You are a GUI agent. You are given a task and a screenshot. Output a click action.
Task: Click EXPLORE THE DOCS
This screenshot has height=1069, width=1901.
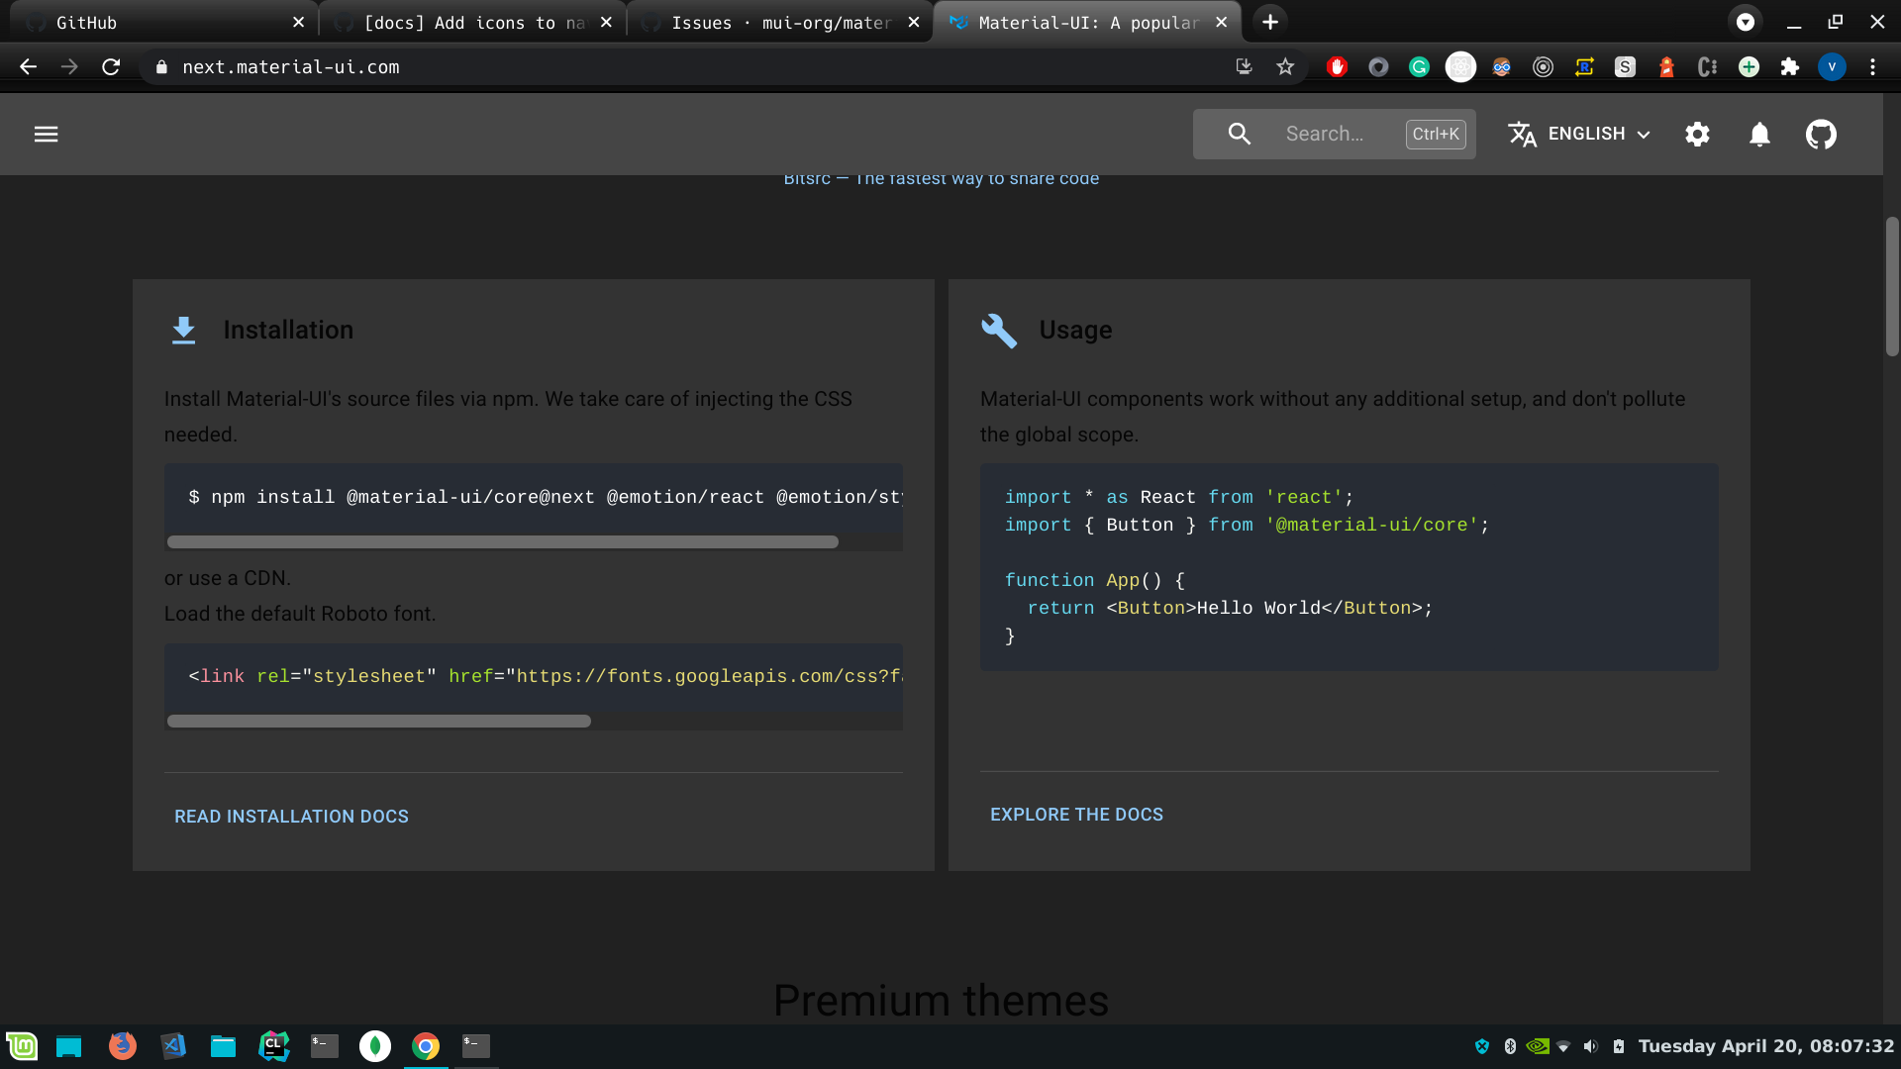coord(1076,814)
